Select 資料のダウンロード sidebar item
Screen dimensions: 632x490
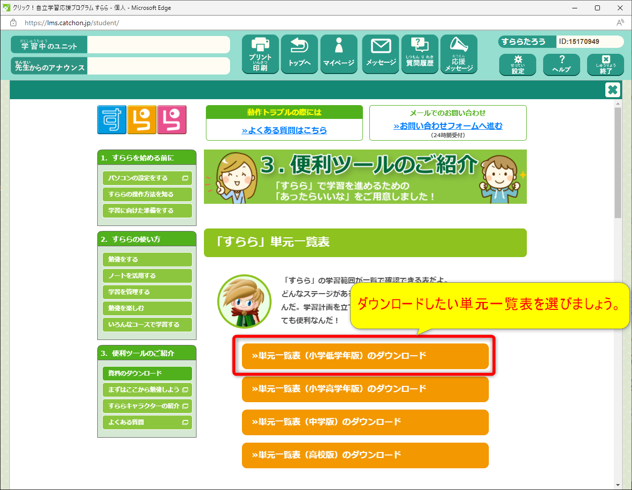click(147, 374)
